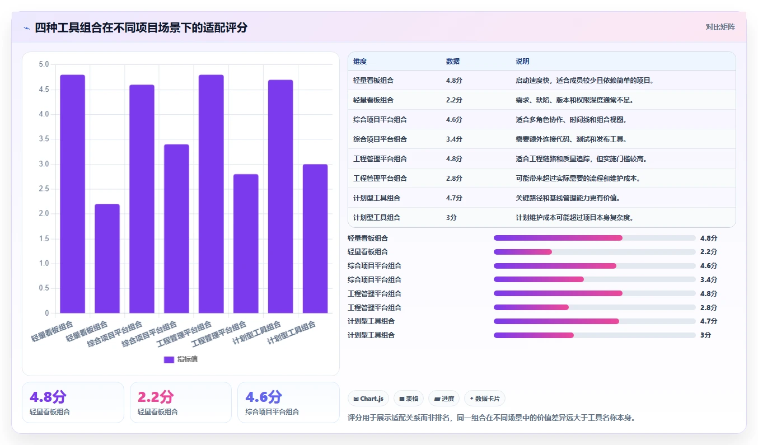Click the 5.0 tick on the chart y-axis
The image size is (758, 445).
tap(44, 64)
